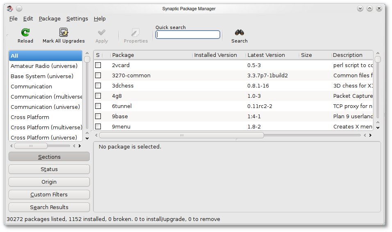
Task: Mark the 4g8 package checkbox
Action: coord(98,96)
